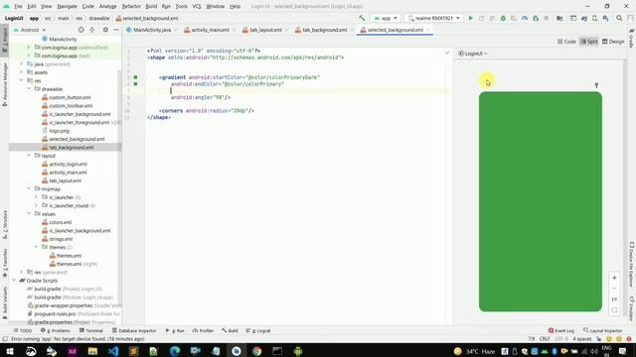Open Project panel settings gear

(105, 30)
